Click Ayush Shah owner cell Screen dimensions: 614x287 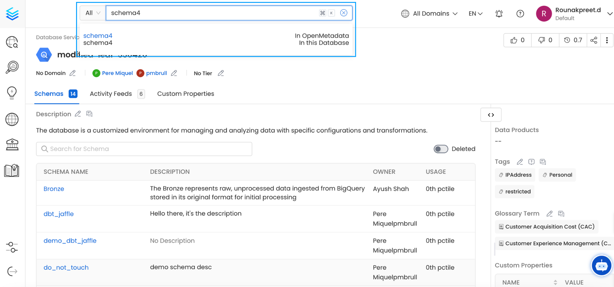[x=391, y=189]
